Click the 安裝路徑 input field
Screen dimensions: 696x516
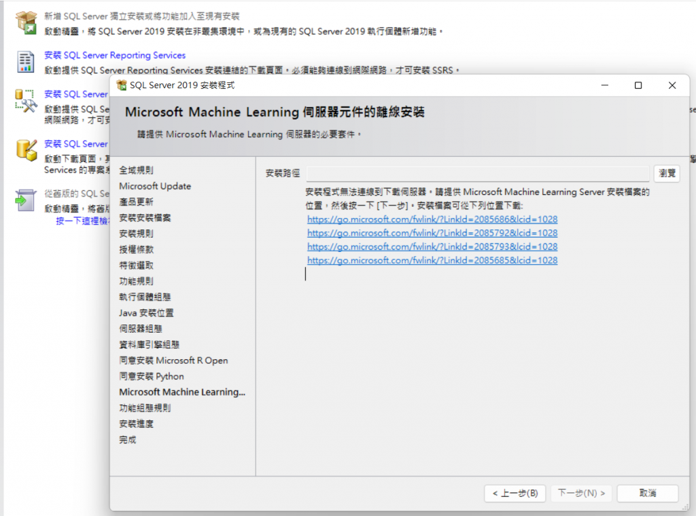tap(478, 173)
